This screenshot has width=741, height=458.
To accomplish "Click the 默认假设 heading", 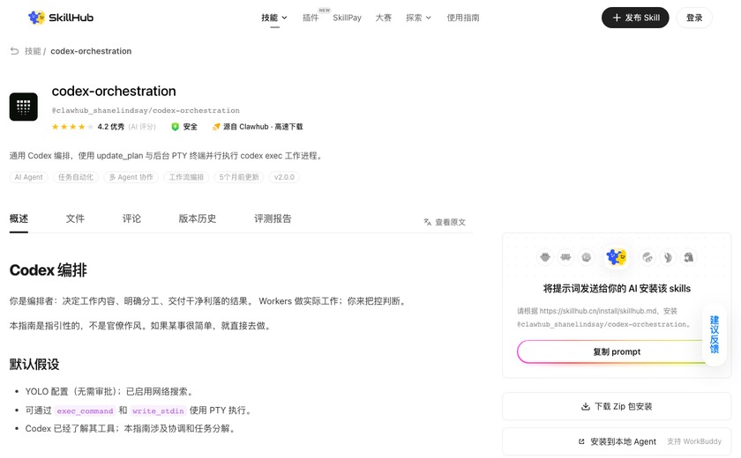I will tap(34, 364).
